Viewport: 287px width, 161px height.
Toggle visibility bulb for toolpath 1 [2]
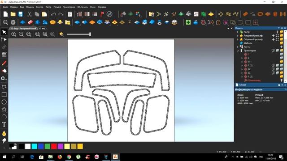282,76
